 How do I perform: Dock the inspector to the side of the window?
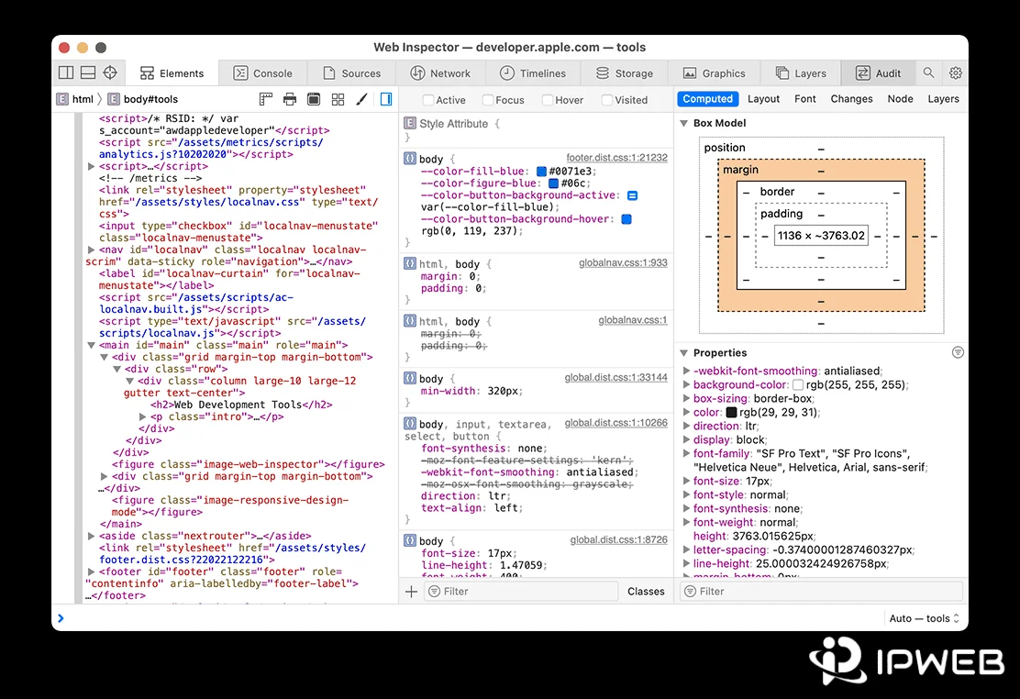tap(66, 72)
